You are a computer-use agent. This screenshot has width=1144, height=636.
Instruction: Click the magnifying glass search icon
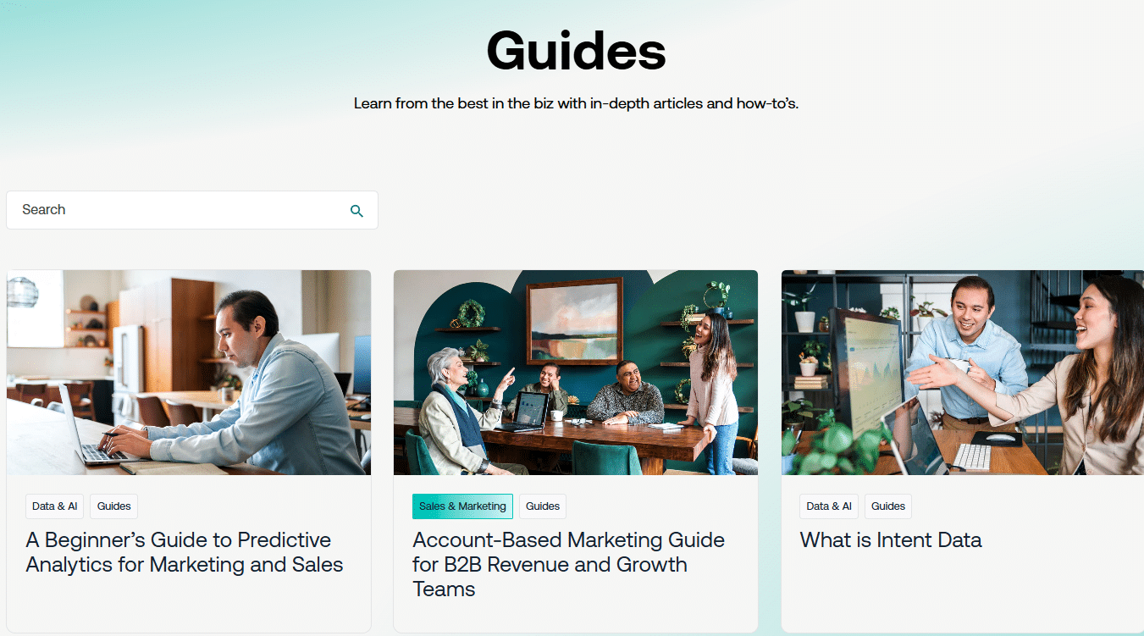[356, 210]
